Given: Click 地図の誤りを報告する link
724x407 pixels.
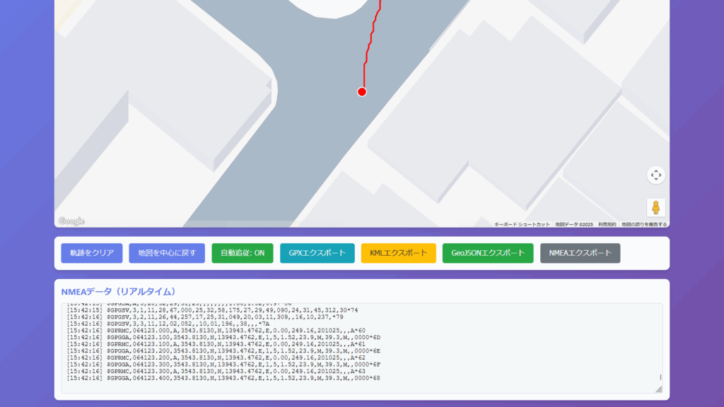Looking at the screenshot, I should (x=644, y=224).
